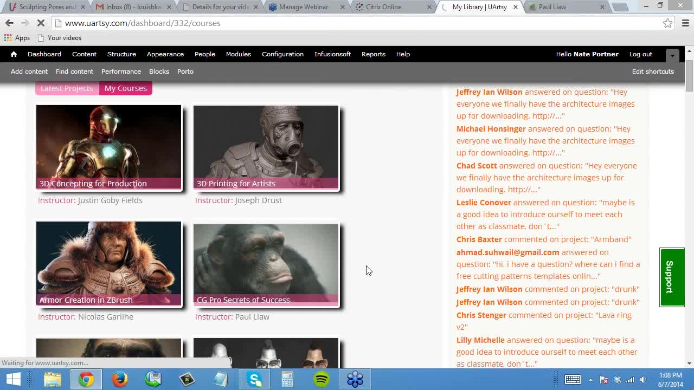Click the volume speaker tray icon
Viewport: 694px width, 390px height.
(644, 380)
